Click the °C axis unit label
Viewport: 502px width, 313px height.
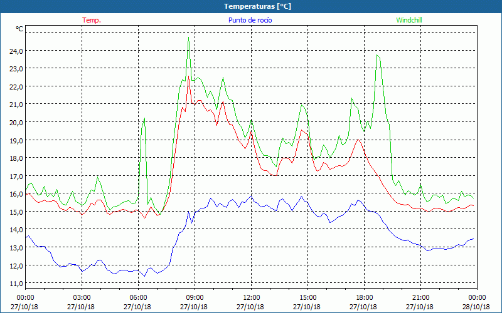(19, 29)
